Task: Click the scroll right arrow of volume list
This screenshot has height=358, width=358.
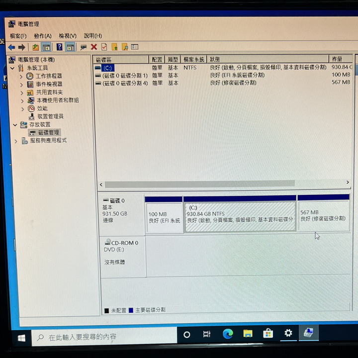Action: [x=348, y=182]
